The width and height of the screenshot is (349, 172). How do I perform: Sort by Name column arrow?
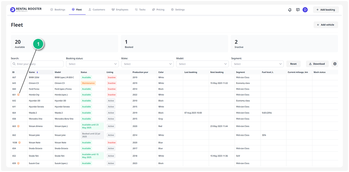pos(37,72)
